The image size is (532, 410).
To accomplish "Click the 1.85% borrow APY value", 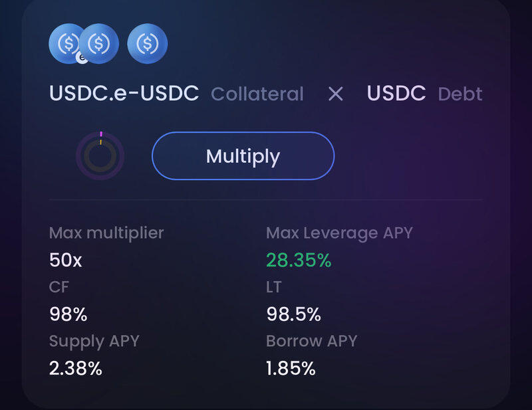I will (x=291, y=368).
